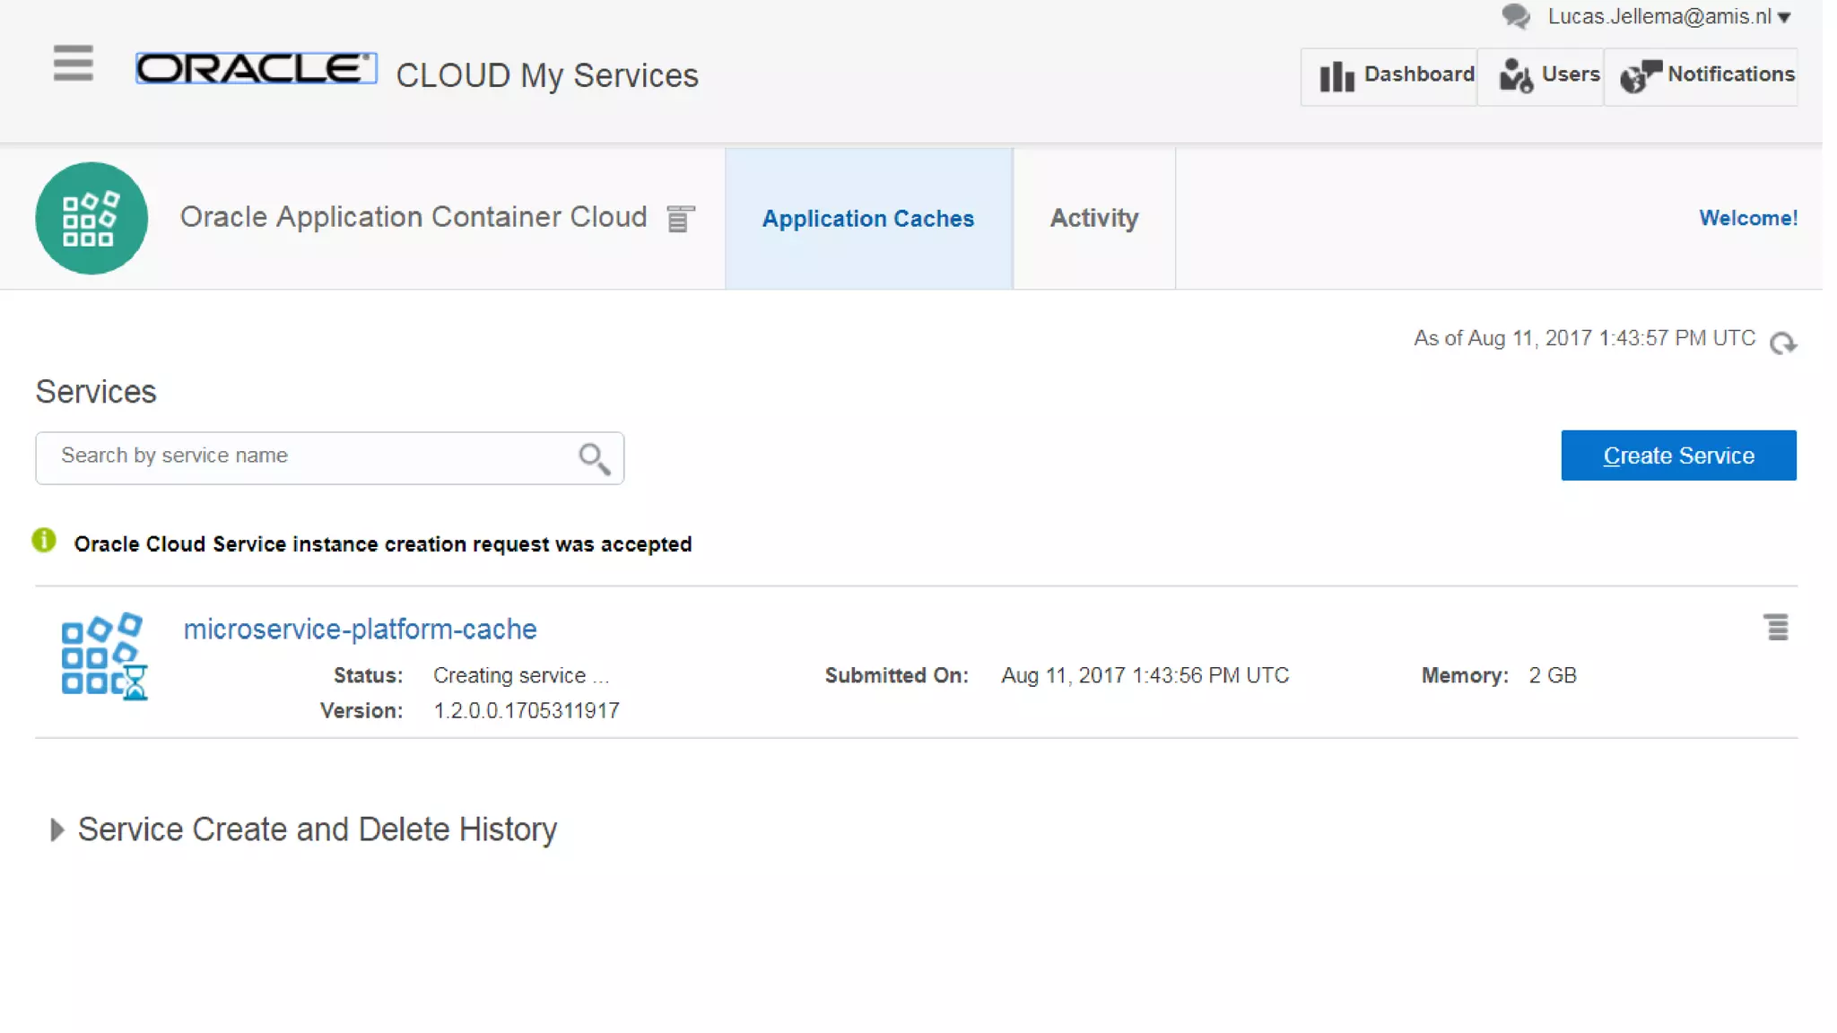The width and height of the screenshot is (1837, 1033).
Task: Click the chat bubble contact icon
Action: click(1515, 16)
